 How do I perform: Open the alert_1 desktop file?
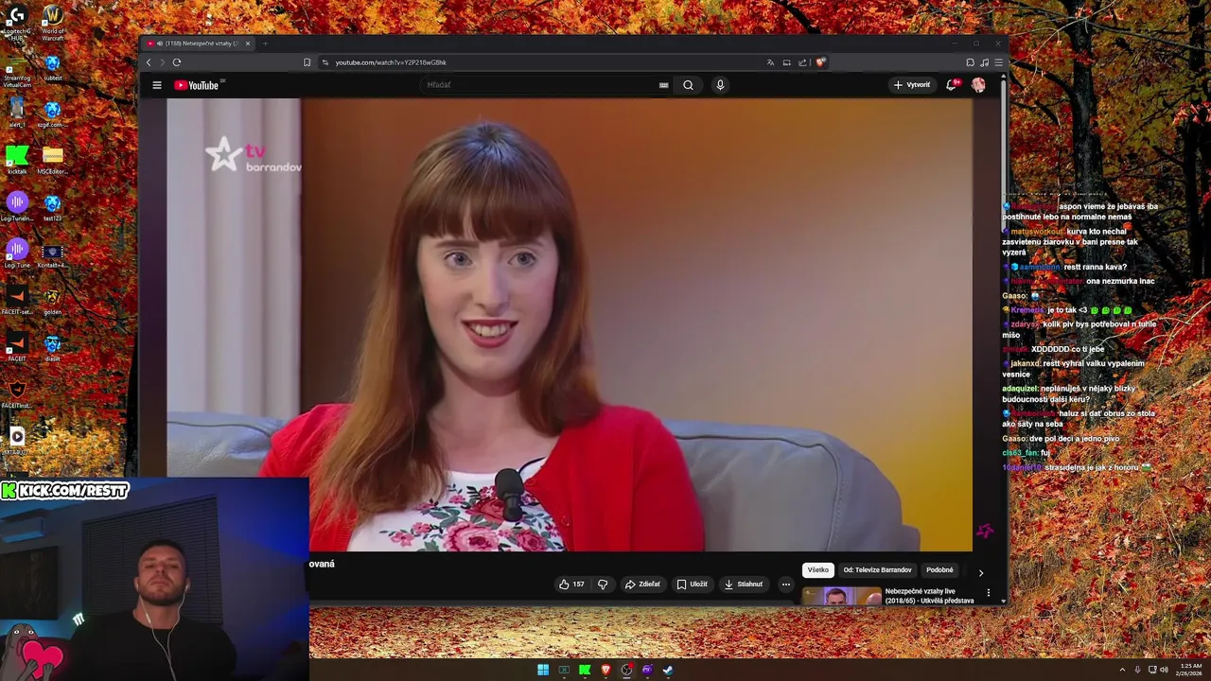tap(16, 113)
